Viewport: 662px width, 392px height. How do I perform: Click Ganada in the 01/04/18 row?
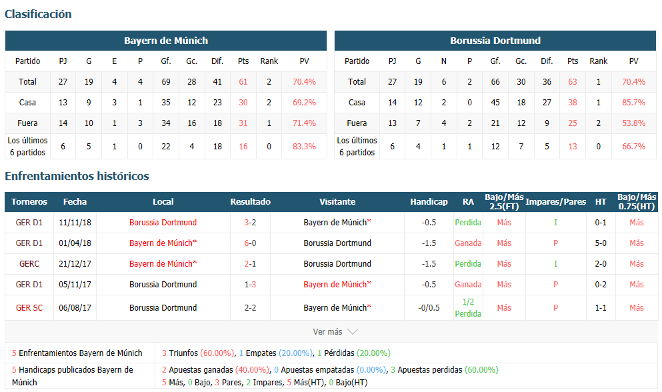(x=468, y=243)
